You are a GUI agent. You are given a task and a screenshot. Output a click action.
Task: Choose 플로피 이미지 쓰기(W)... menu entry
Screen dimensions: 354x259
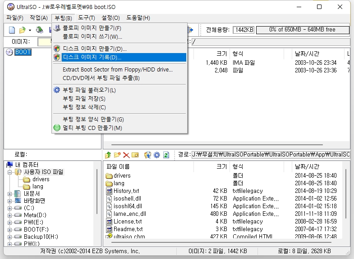[x=120, y=36]
